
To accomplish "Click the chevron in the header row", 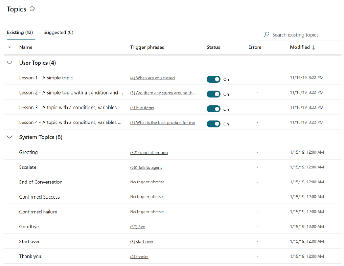I will coord(10,47).
